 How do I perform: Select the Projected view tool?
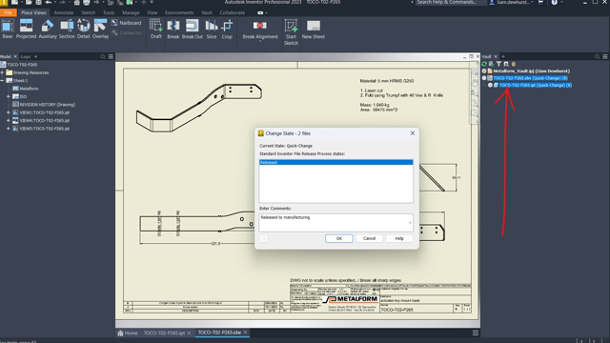click(x=26, y=30)
